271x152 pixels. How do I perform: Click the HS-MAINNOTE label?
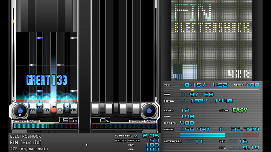(x=124, y=136)
